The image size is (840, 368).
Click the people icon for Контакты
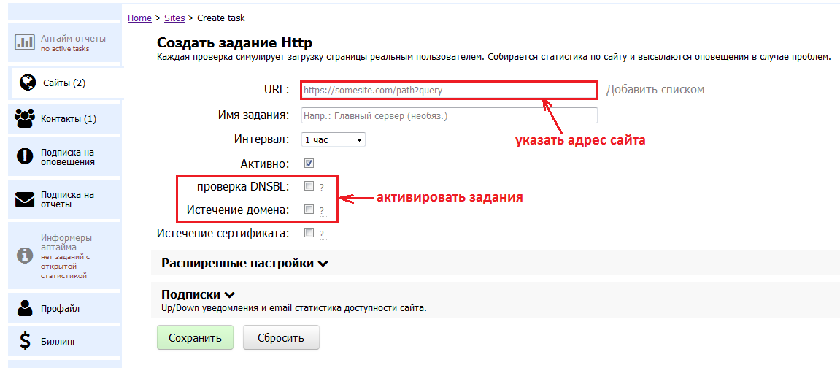tap(25, 118)
